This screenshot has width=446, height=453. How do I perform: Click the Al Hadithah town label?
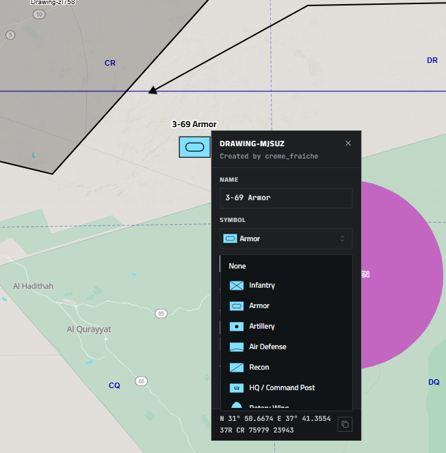point(33,286)
